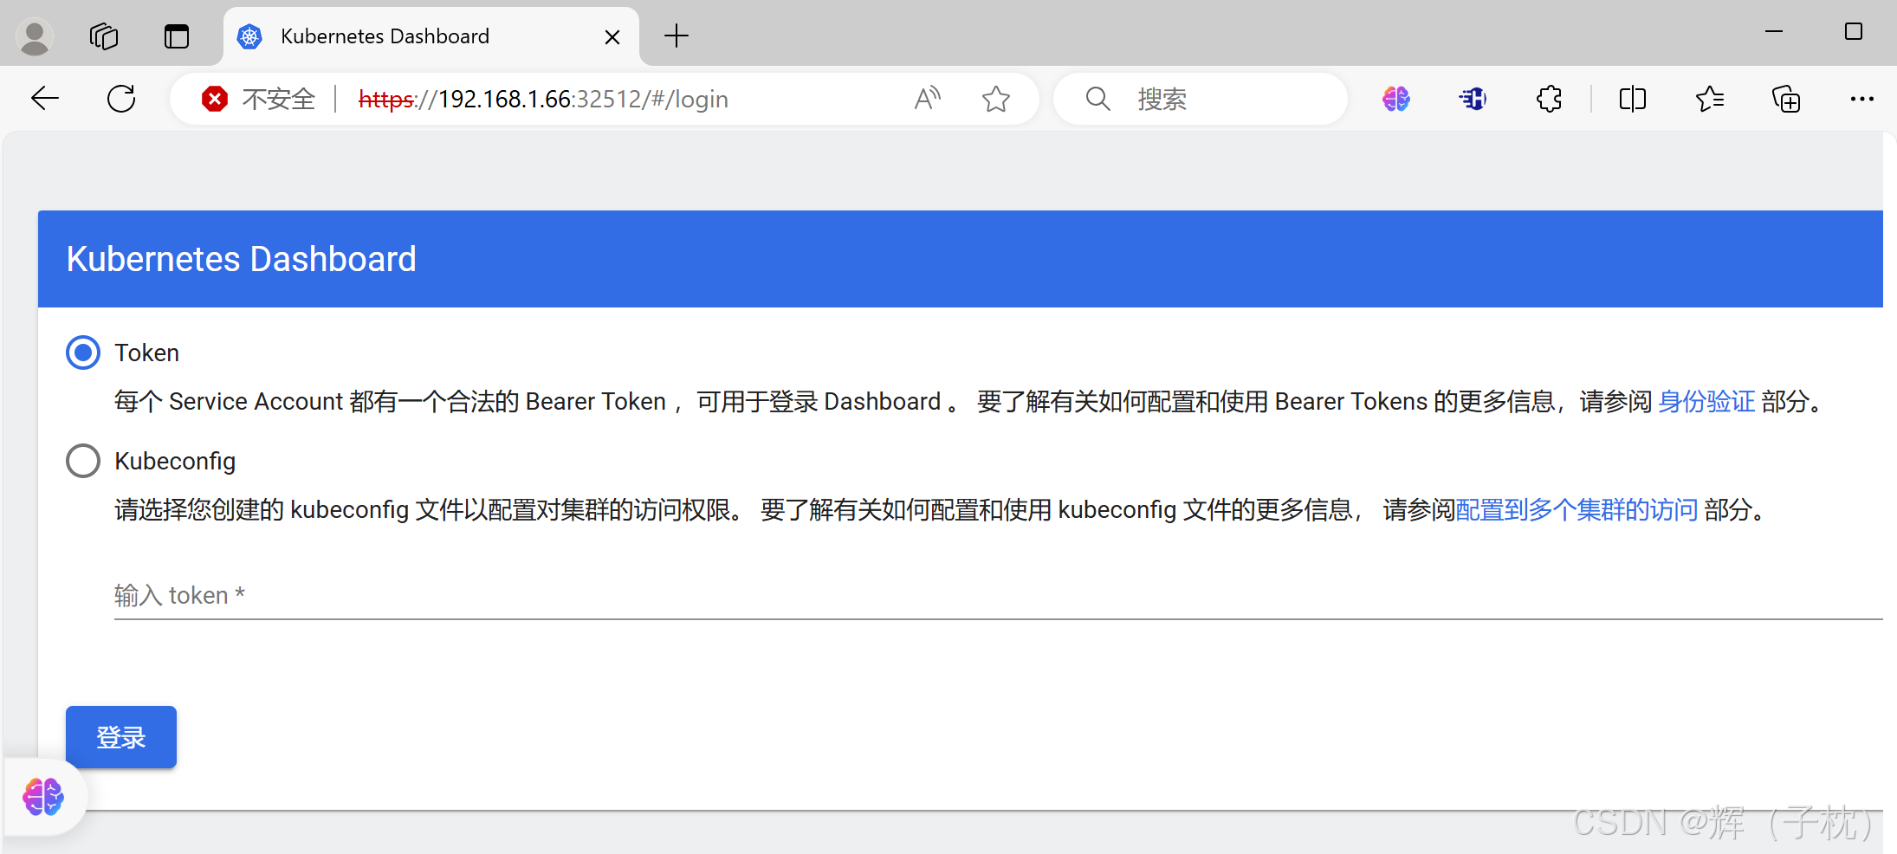Open the blue H extension icon

coord(1473,99)
